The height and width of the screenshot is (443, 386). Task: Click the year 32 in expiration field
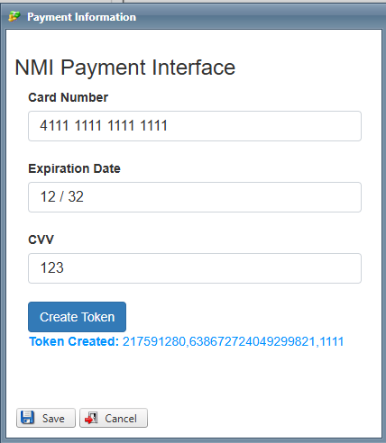(x=76, y=197)
